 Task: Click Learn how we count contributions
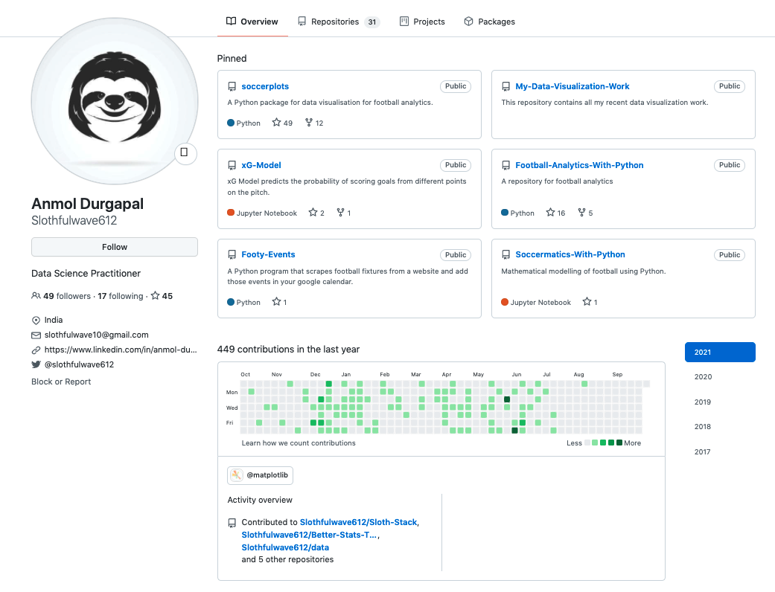click(x=299, y=443)
